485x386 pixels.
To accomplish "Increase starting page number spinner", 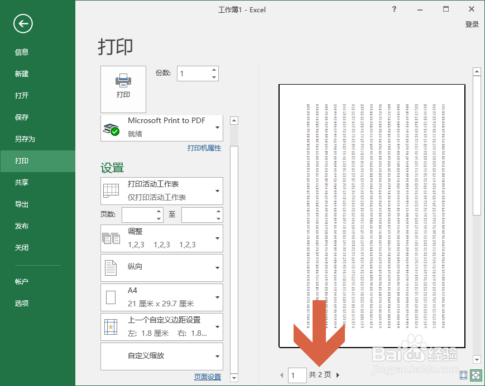I will [159, 211].
